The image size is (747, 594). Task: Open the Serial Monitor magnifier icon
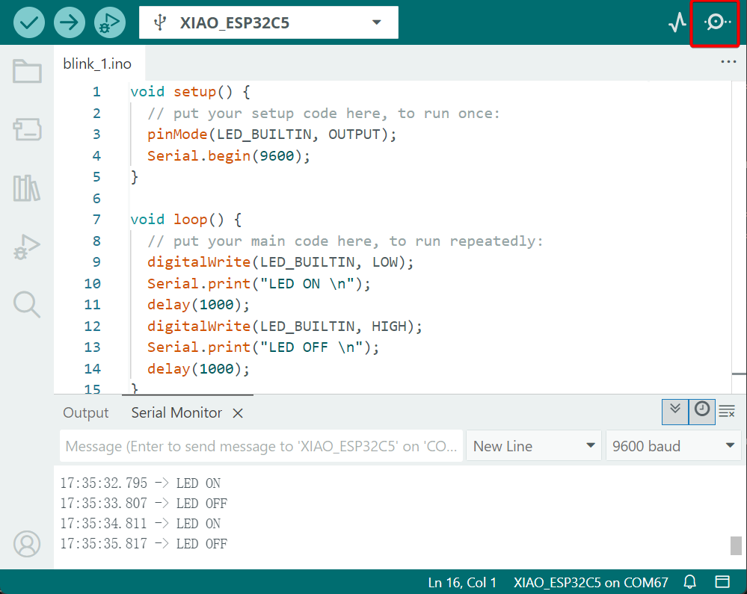pos(716,22)
